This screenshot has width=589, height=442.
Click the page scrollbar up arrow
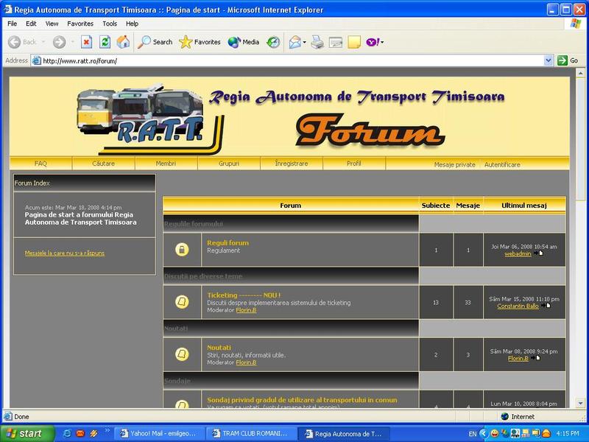click(x=581, y=73)
